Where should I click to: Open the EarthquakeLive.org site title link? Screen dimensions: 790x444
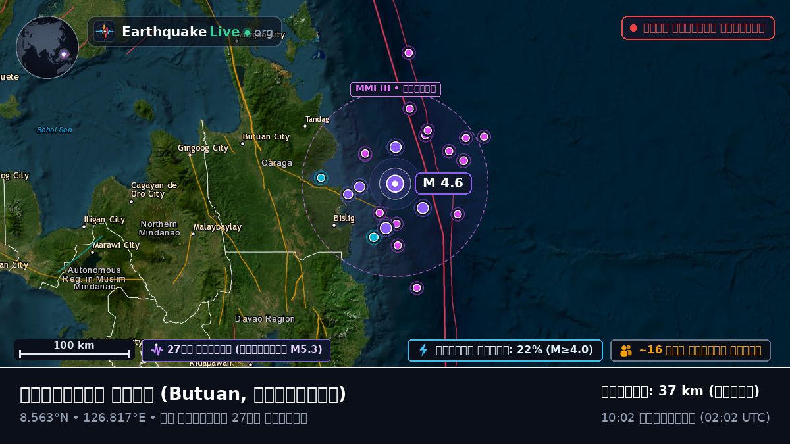click(197, 32)
